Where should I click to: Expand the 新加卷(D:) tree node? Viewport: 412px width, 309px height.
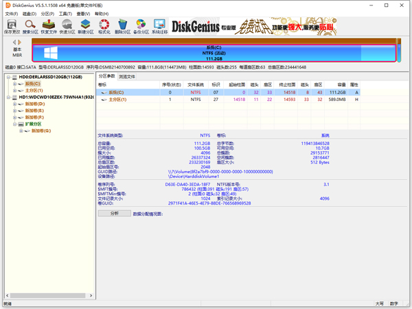pos(14,104)
